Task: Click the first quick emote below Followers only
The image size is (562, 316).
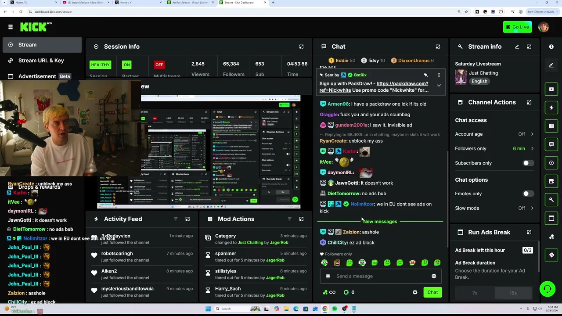Action: click(324, 263)
